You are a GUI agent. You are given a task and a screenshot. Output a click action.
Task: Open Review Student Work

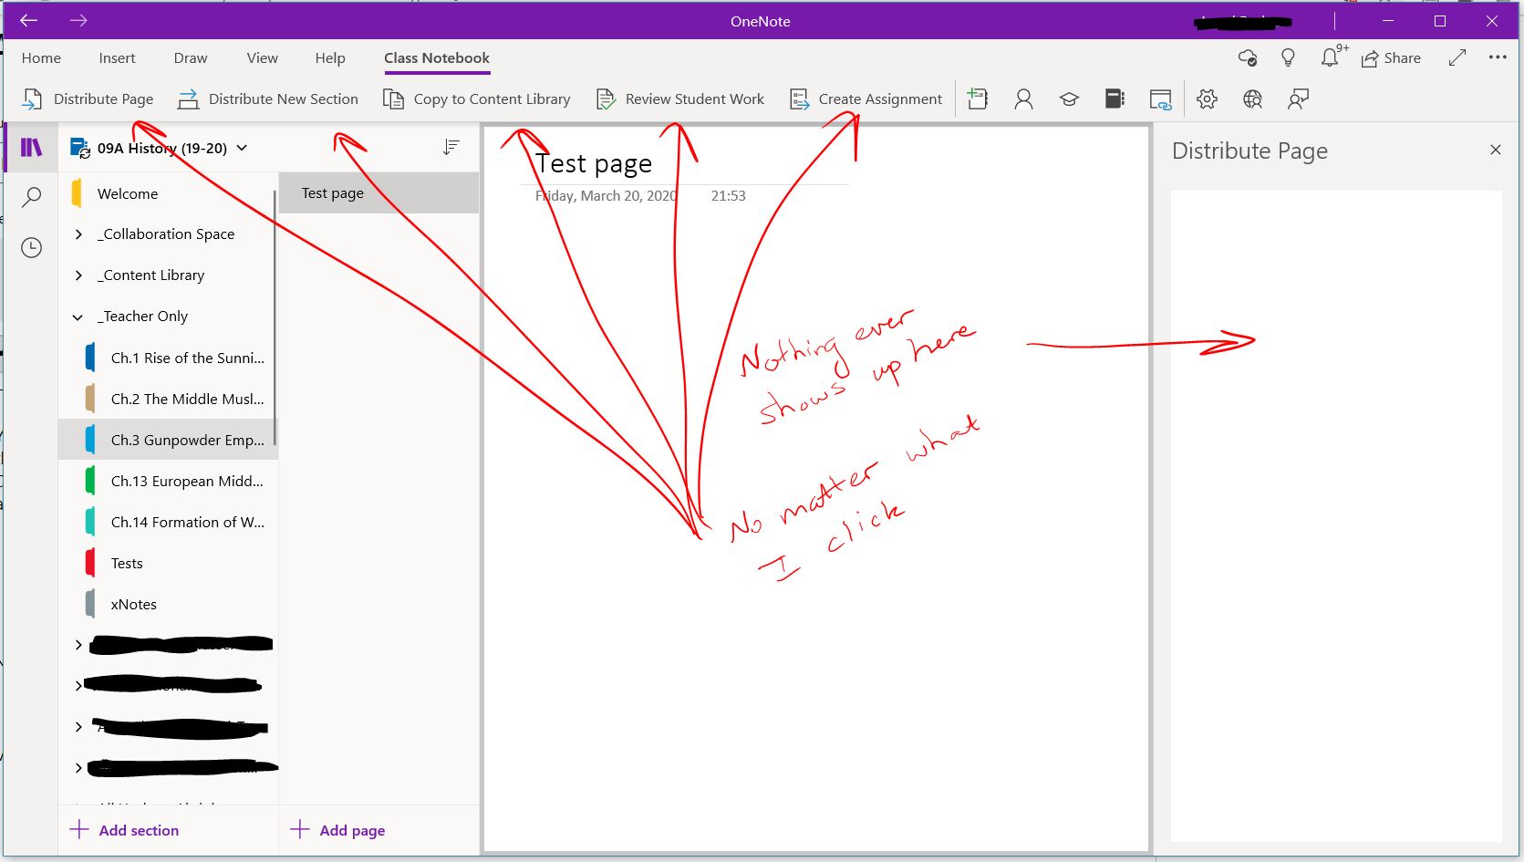(x=679, y=99)
